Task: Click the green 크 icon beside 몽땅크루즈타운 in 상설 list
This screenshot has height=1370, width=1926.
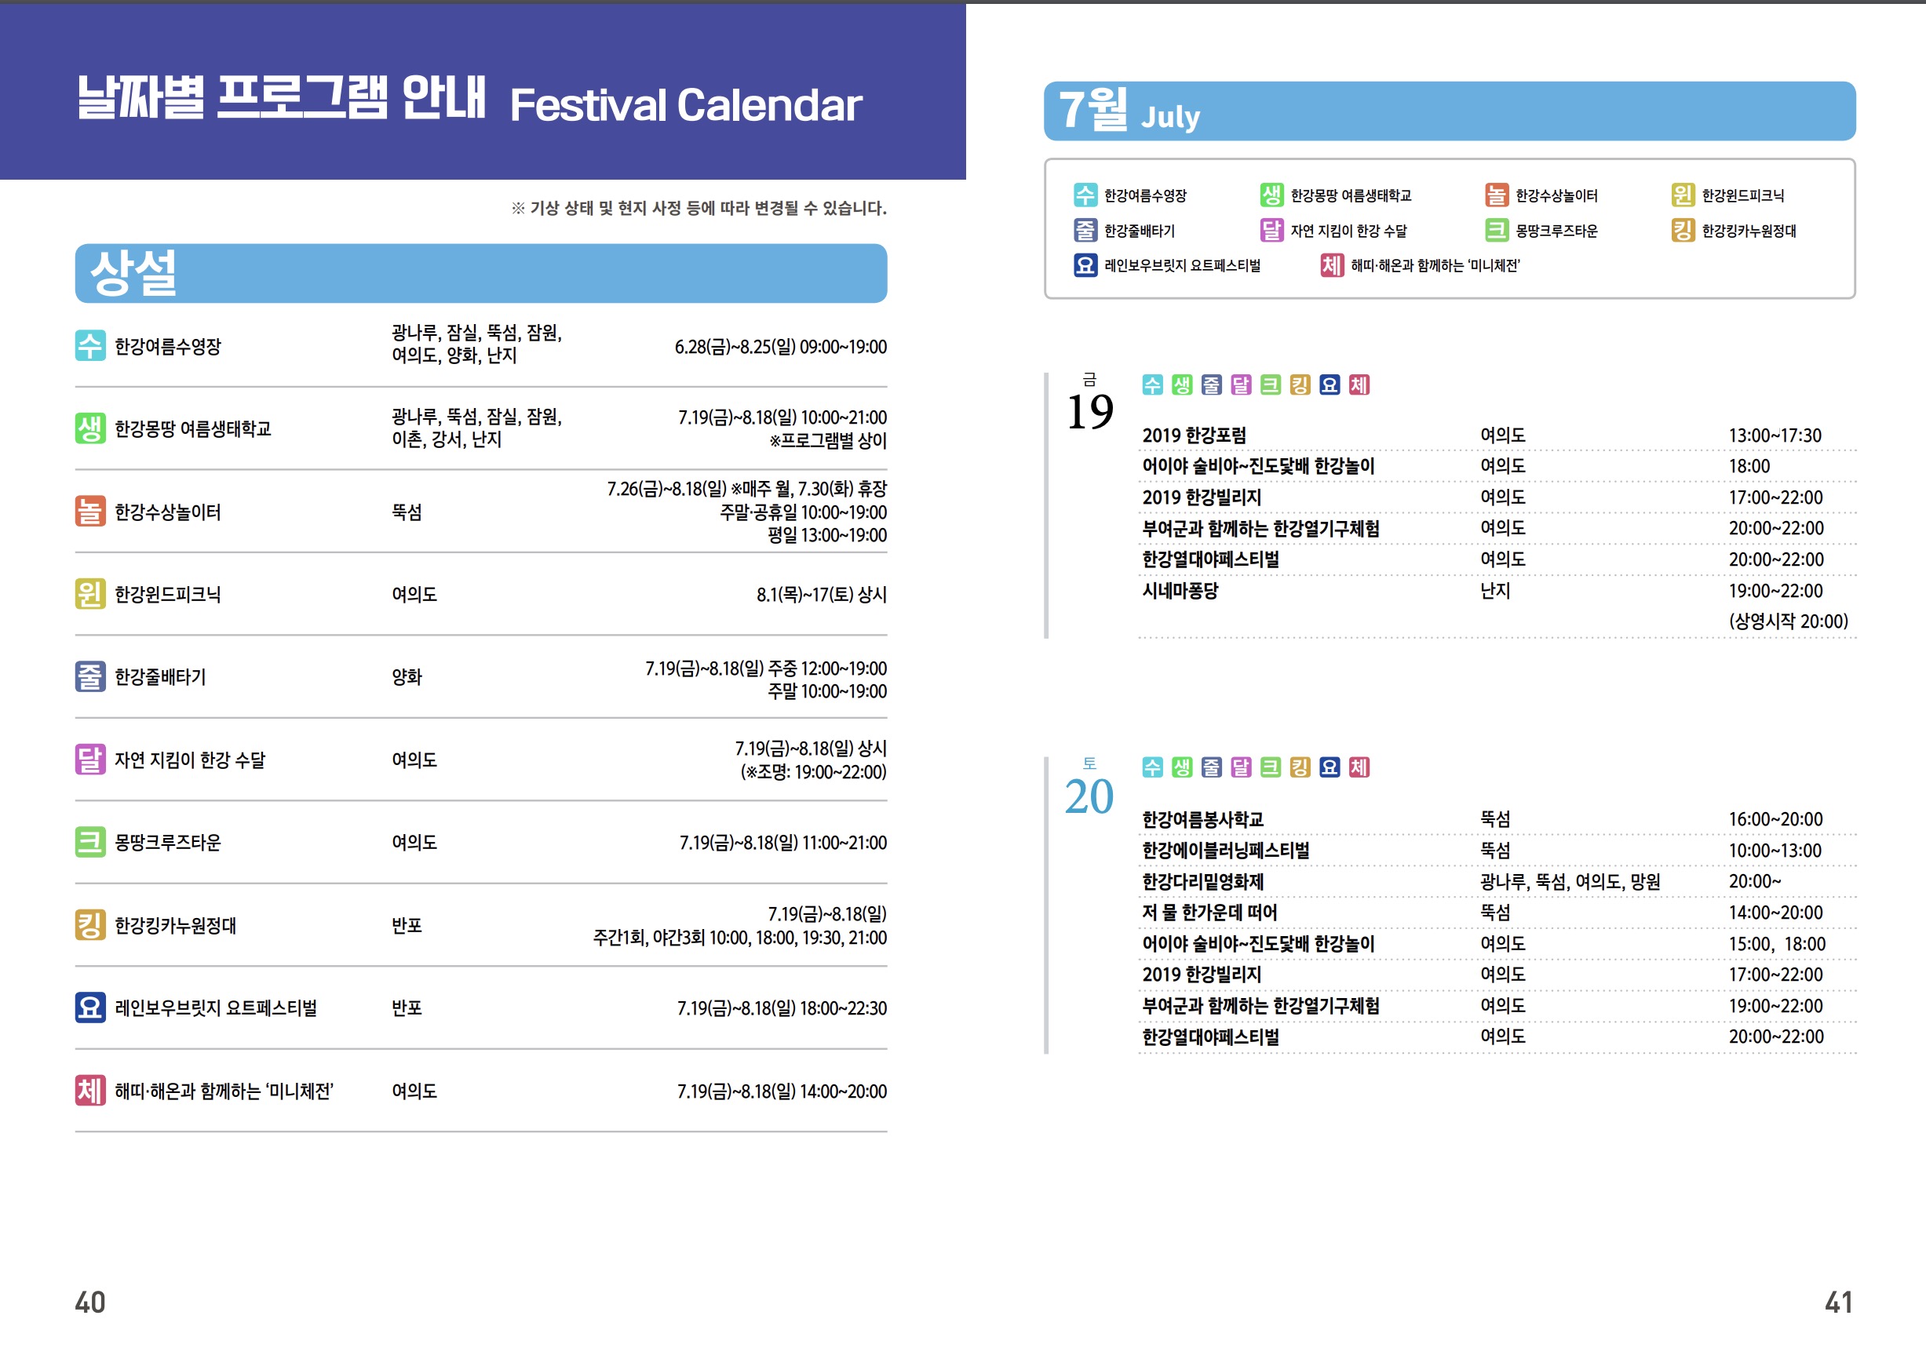Action: click(x=90, y=842)
